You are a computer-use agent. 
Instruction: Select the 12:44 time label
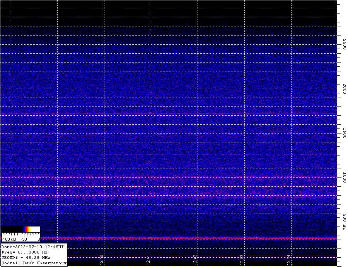[289, 260]
